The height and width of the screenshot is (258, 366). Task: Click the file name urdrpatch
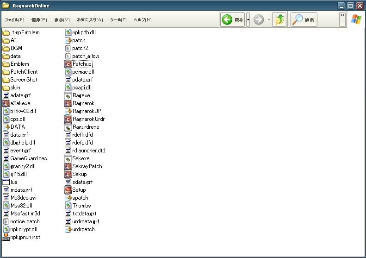click(x=84, y=229)
